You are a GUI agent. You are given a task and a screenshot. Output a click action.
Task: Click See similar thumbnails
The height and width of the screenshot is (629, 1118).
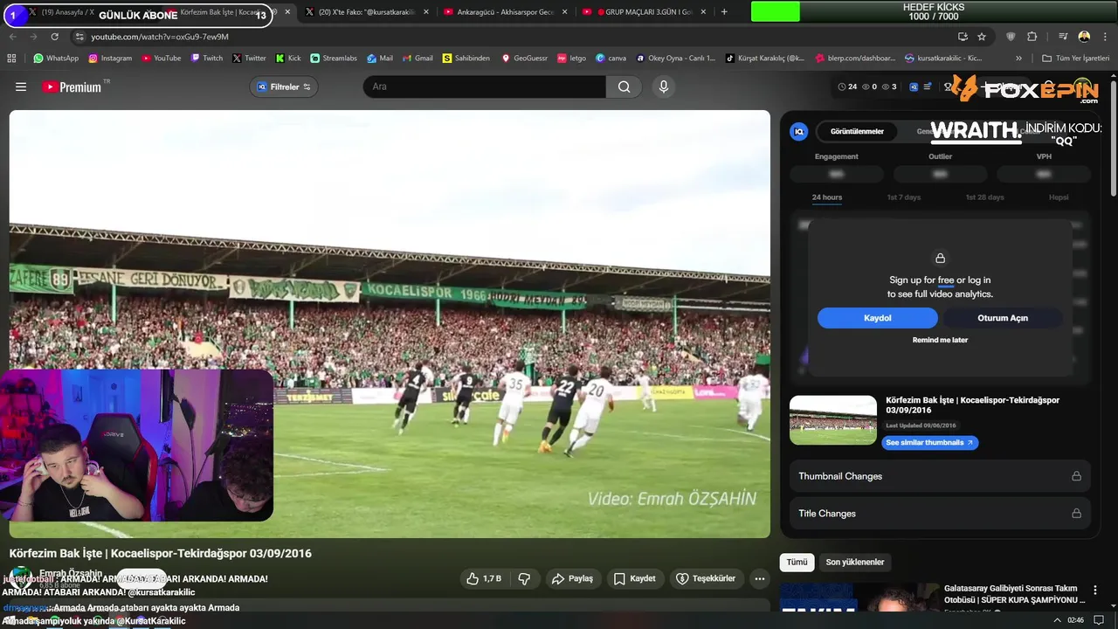pyautogui.click(x=930, y=443)
